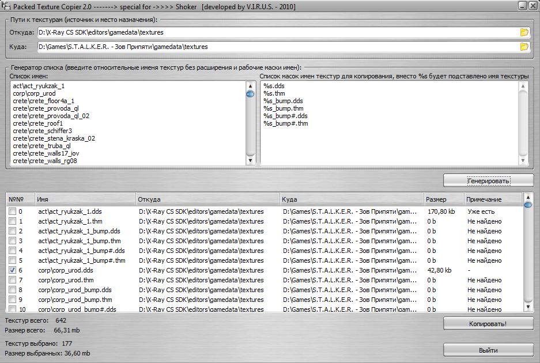Click the Примечание column header
This screenshot has height=363, width=540.
(x=491, y=199)
